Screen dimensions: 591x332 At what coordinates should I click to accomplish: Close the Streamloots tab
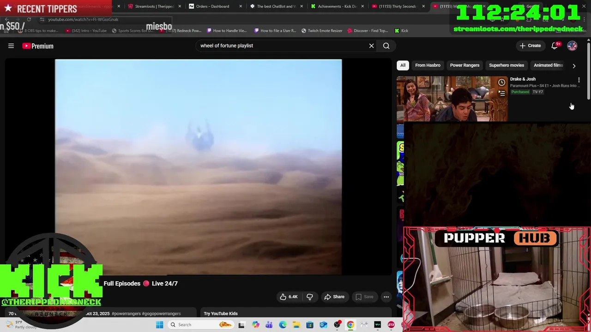pyautogui.click(x=180, y=6)
